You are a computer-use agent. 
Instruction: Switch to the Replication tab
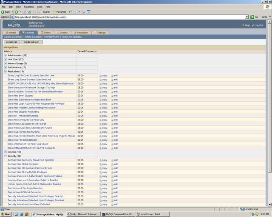tap(81, 33)
